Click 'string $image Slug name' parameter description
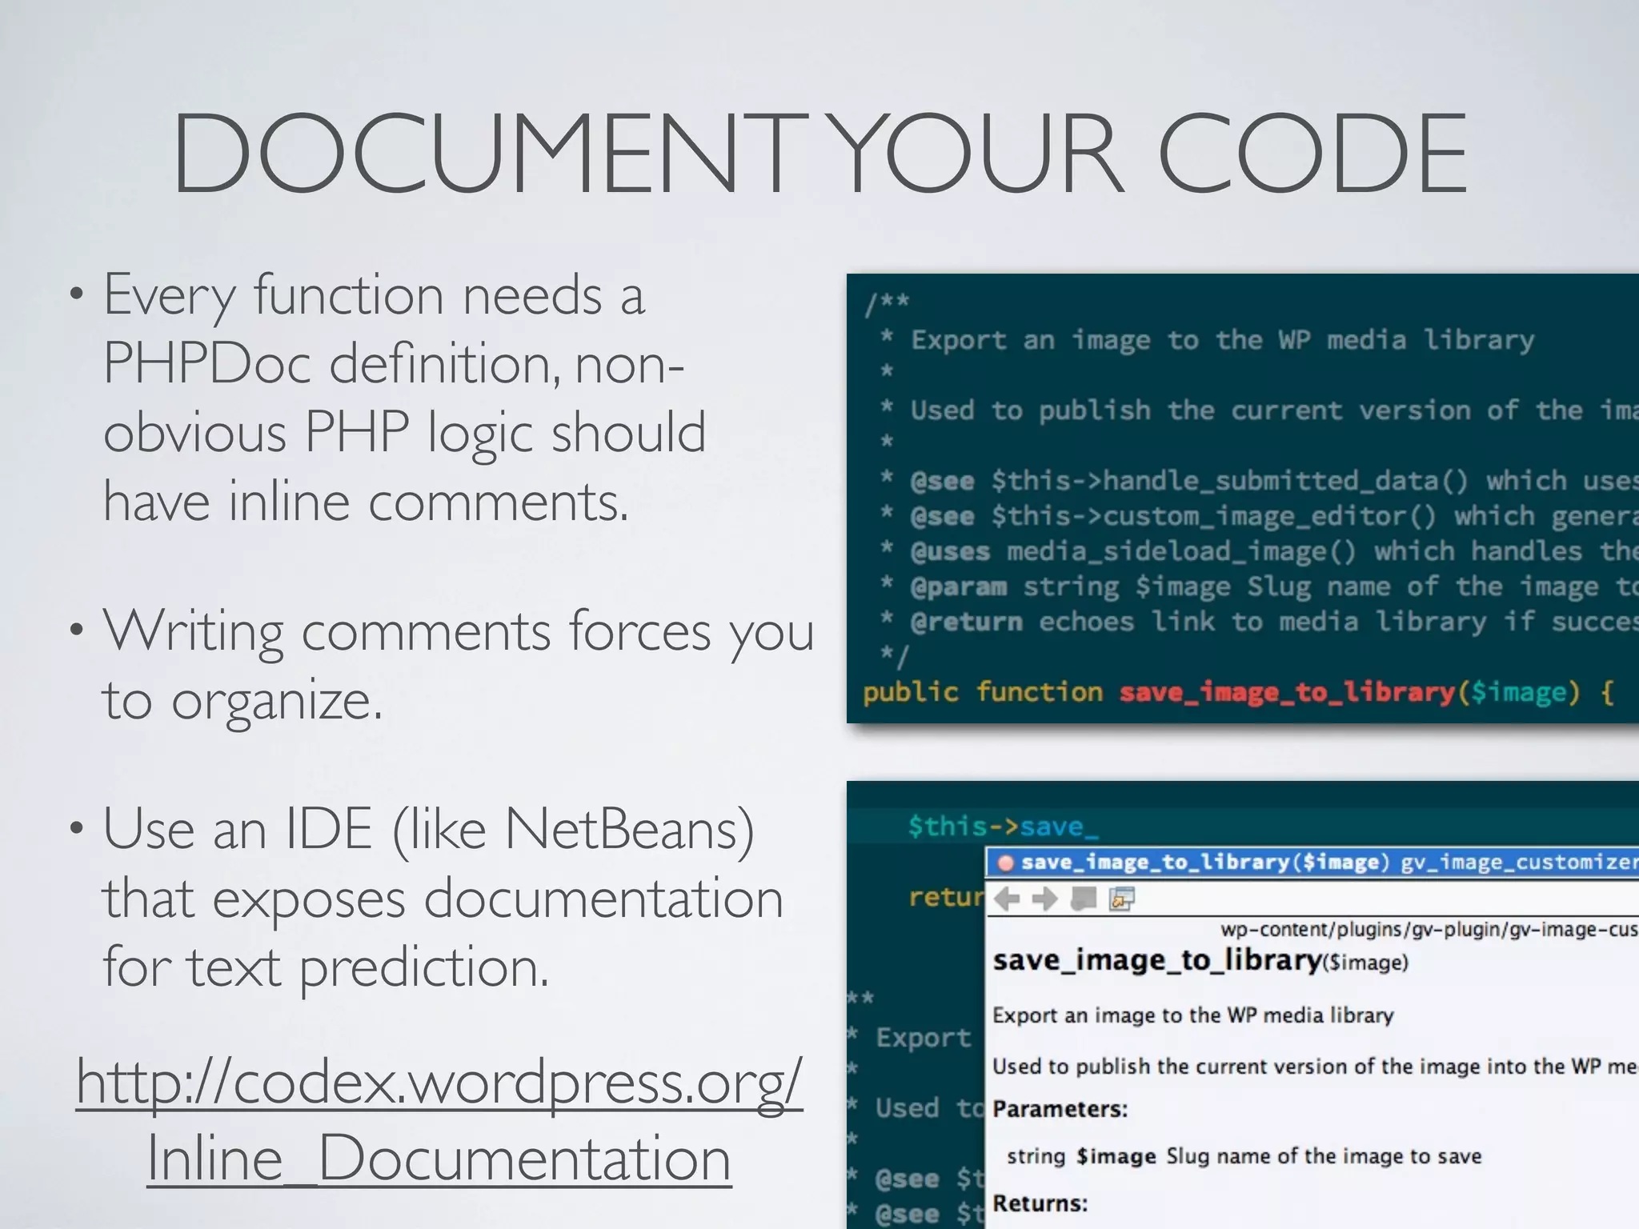The image size is (1639, 1229). pos(1244,1156)
